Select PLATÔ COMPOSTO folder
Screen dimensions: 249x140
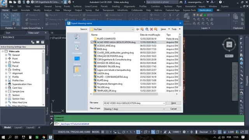(106, 39)
